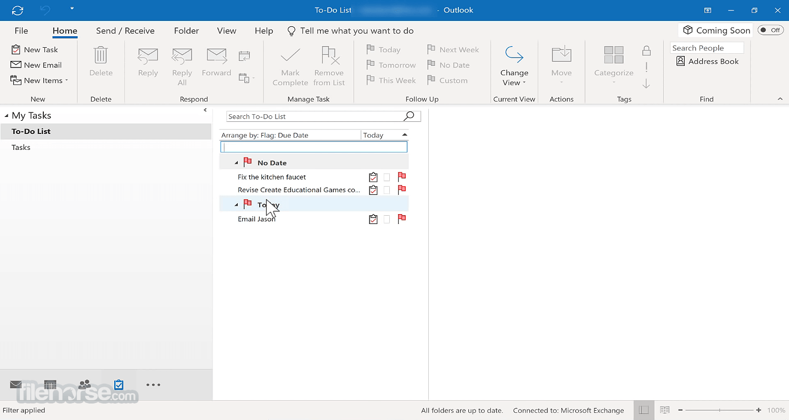Image resolution: width=789 pixels, height=420 pixels.
Task: Click the Send/Receive sync icon in title bar
Action: tap(18, 10)
